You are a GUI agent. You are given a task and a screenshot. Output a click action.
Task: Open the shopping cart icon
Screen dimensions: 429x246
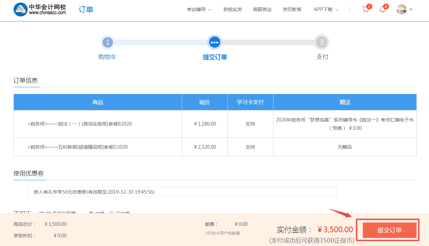[365, 10]
